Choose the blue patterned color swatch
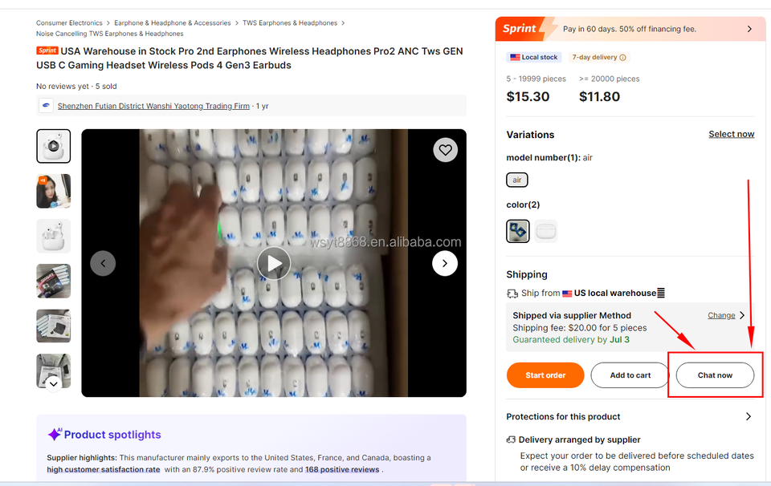Image resolution: width=771 pixels, height=486 pixels. tap(518, 231)
